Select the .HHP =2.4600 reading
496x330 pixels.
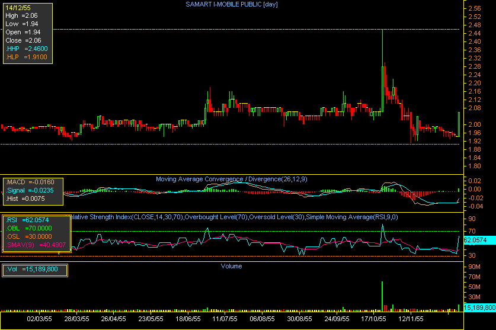click(27, 49)
